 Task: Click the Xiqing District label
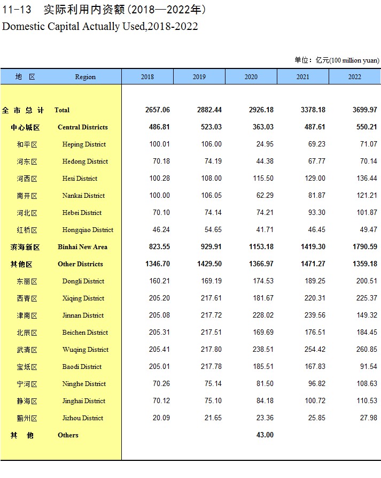(x=83, y=298)
